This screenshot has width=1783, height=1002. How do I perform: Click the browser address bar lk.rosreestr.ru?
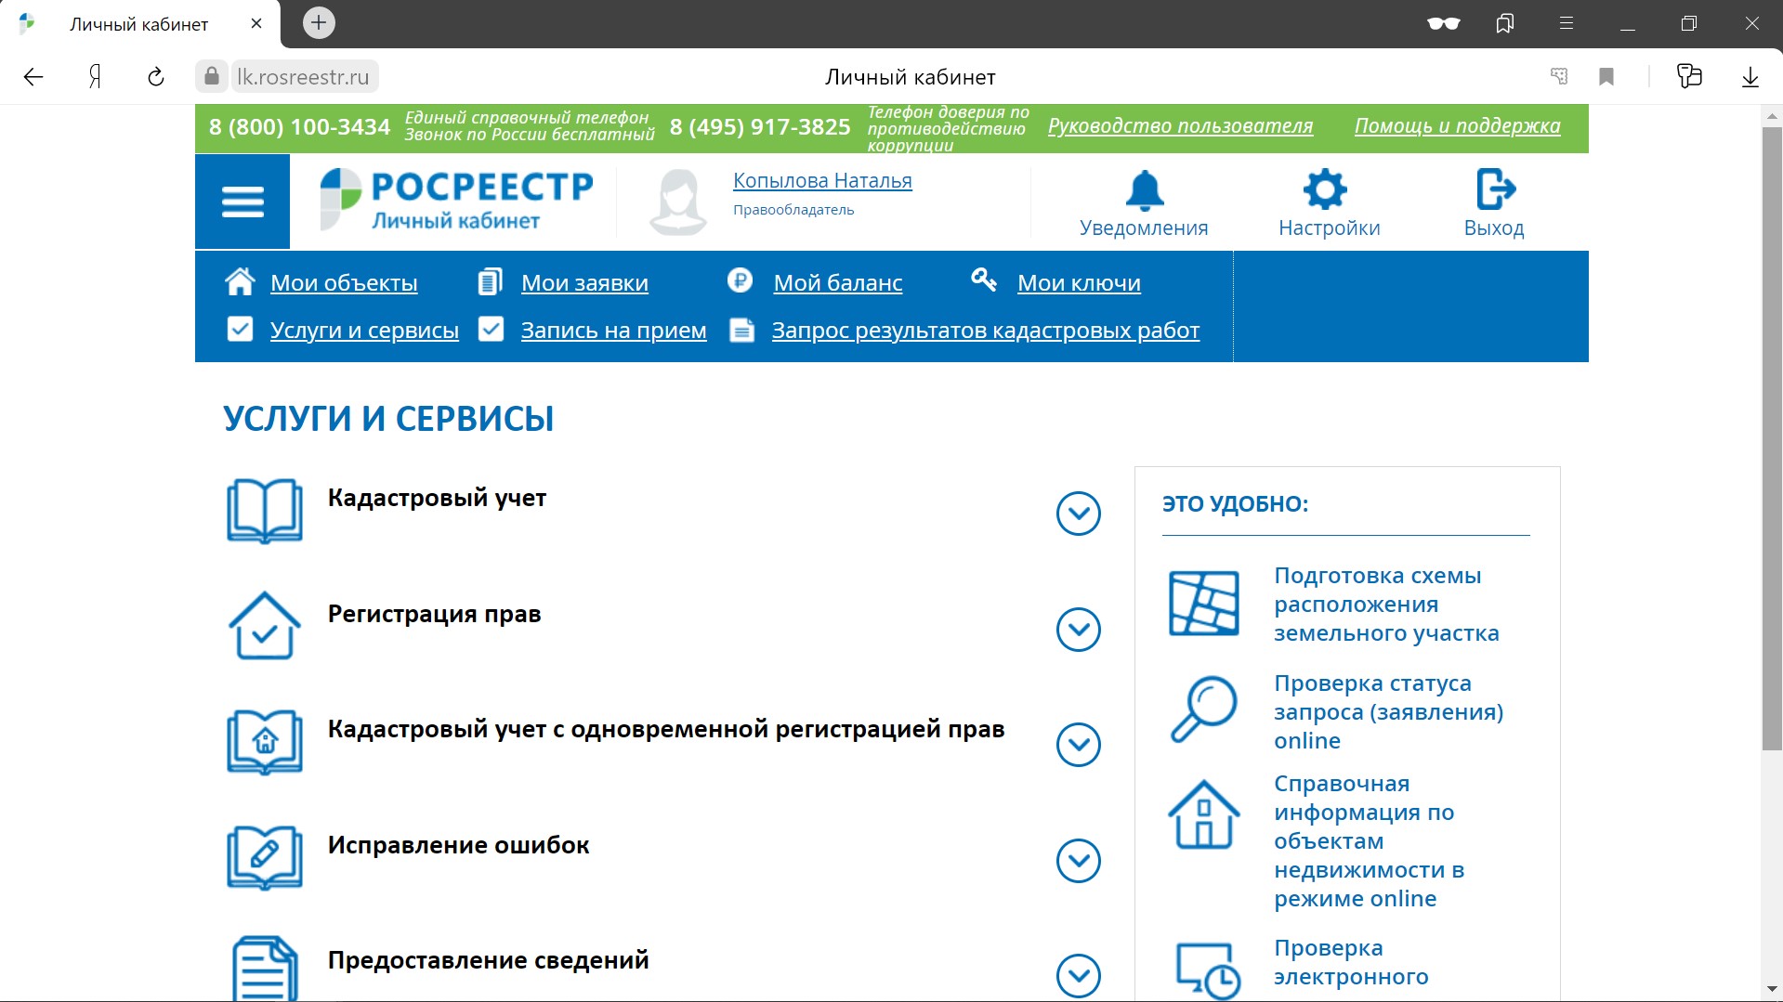(x=302, y=77)
